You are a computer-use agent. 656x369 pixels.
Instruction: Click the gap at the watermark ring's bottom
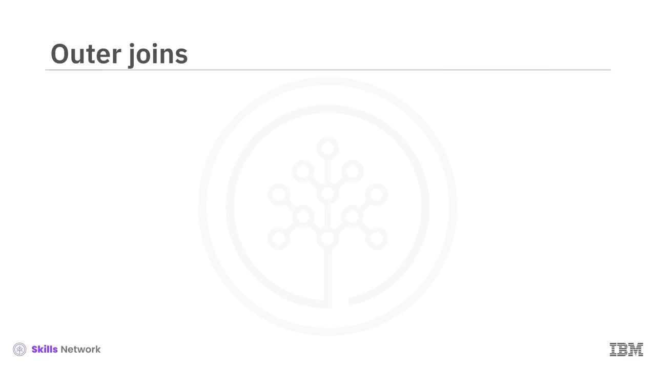pyautogui.click(x=340, y=303)
